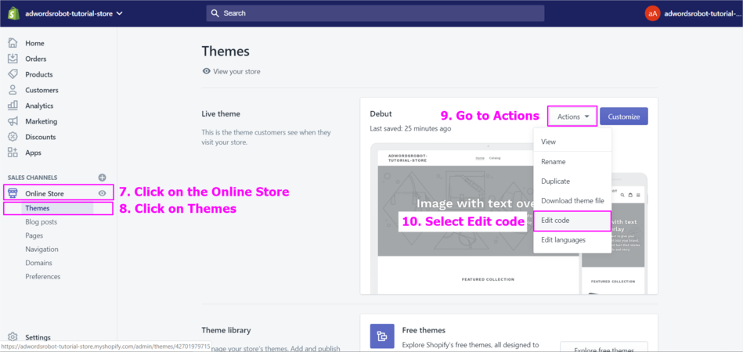
Task: Choose Duplicate in the Actions menu
Action: pos(555,181)
